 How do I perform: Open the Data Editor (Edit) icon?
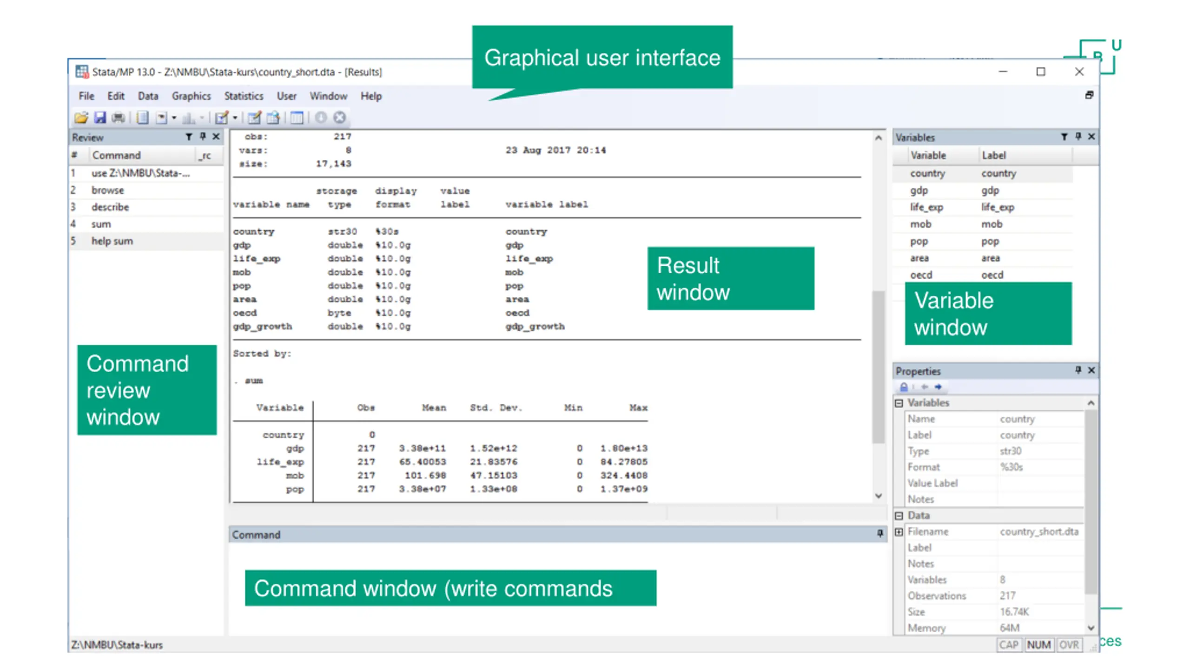pyautogui.click(x=254, y=118)
